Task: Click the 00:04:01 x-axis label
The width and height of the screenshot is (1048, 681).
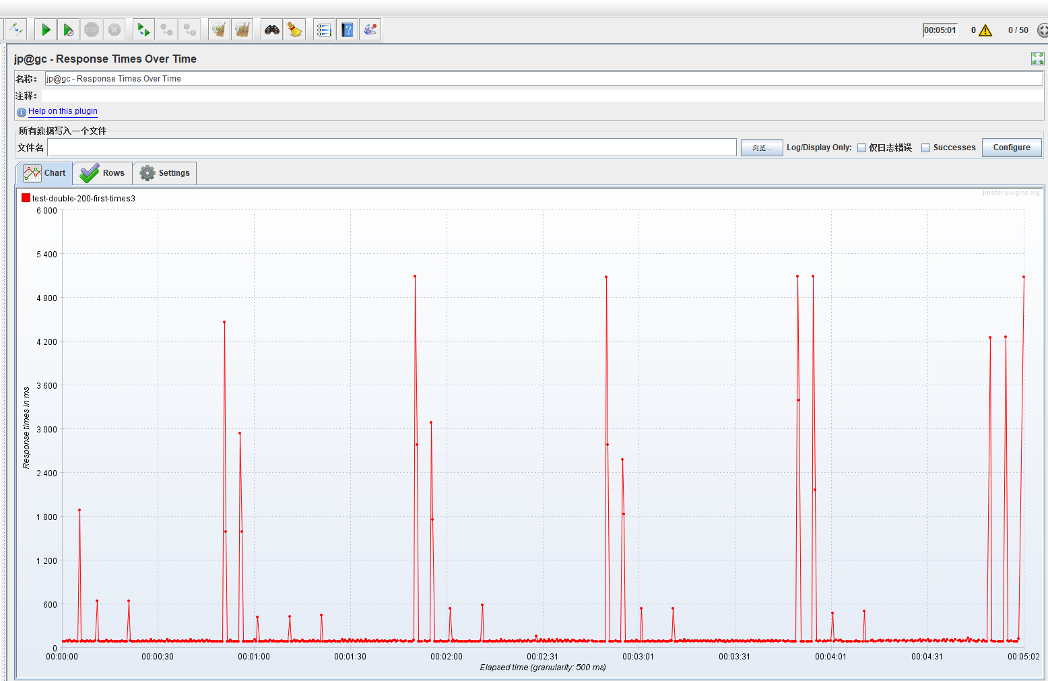Action: pyautogui.click(x=831, y=657)
